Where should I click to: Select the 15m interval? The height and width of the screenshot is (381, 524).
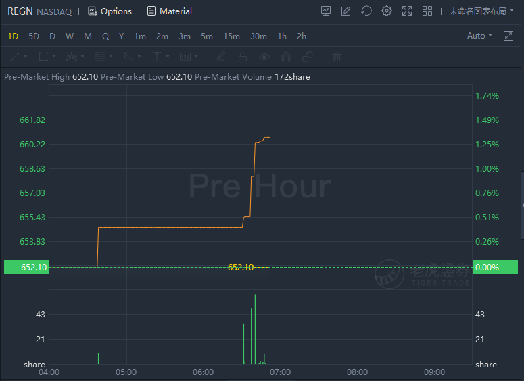(x=232, y=36)
